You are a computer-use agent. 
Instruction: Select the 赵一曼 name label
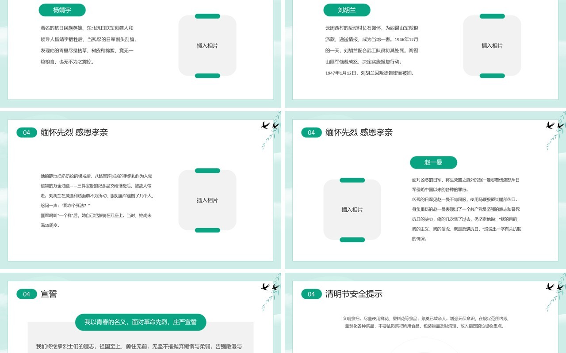point(433,162)
